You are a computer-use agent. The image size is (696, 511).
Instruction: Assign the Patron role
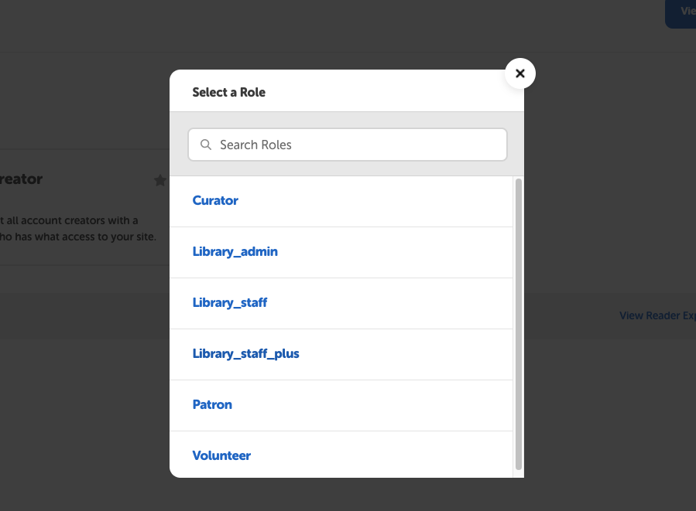coord(212,404)
